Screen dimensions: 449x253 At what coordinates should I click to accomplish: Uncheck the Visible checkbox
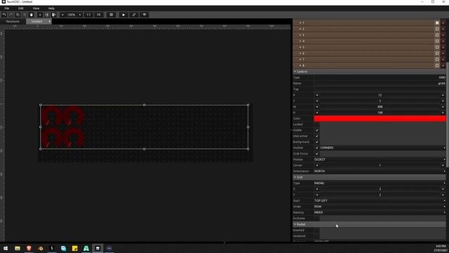(316, 130)
